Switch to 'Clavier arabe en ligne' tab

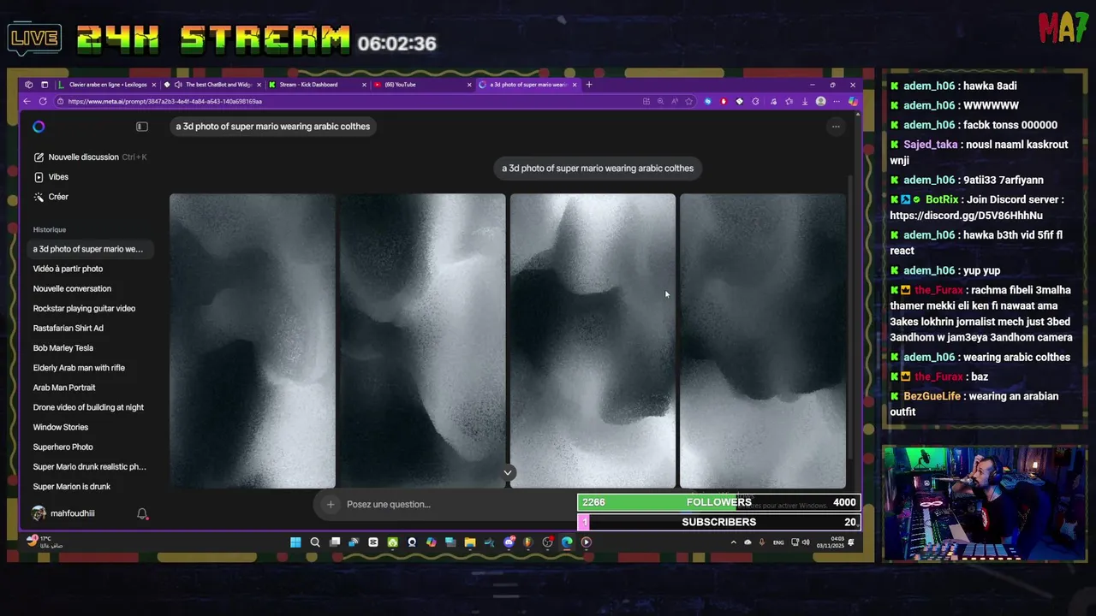coord(107,85)
